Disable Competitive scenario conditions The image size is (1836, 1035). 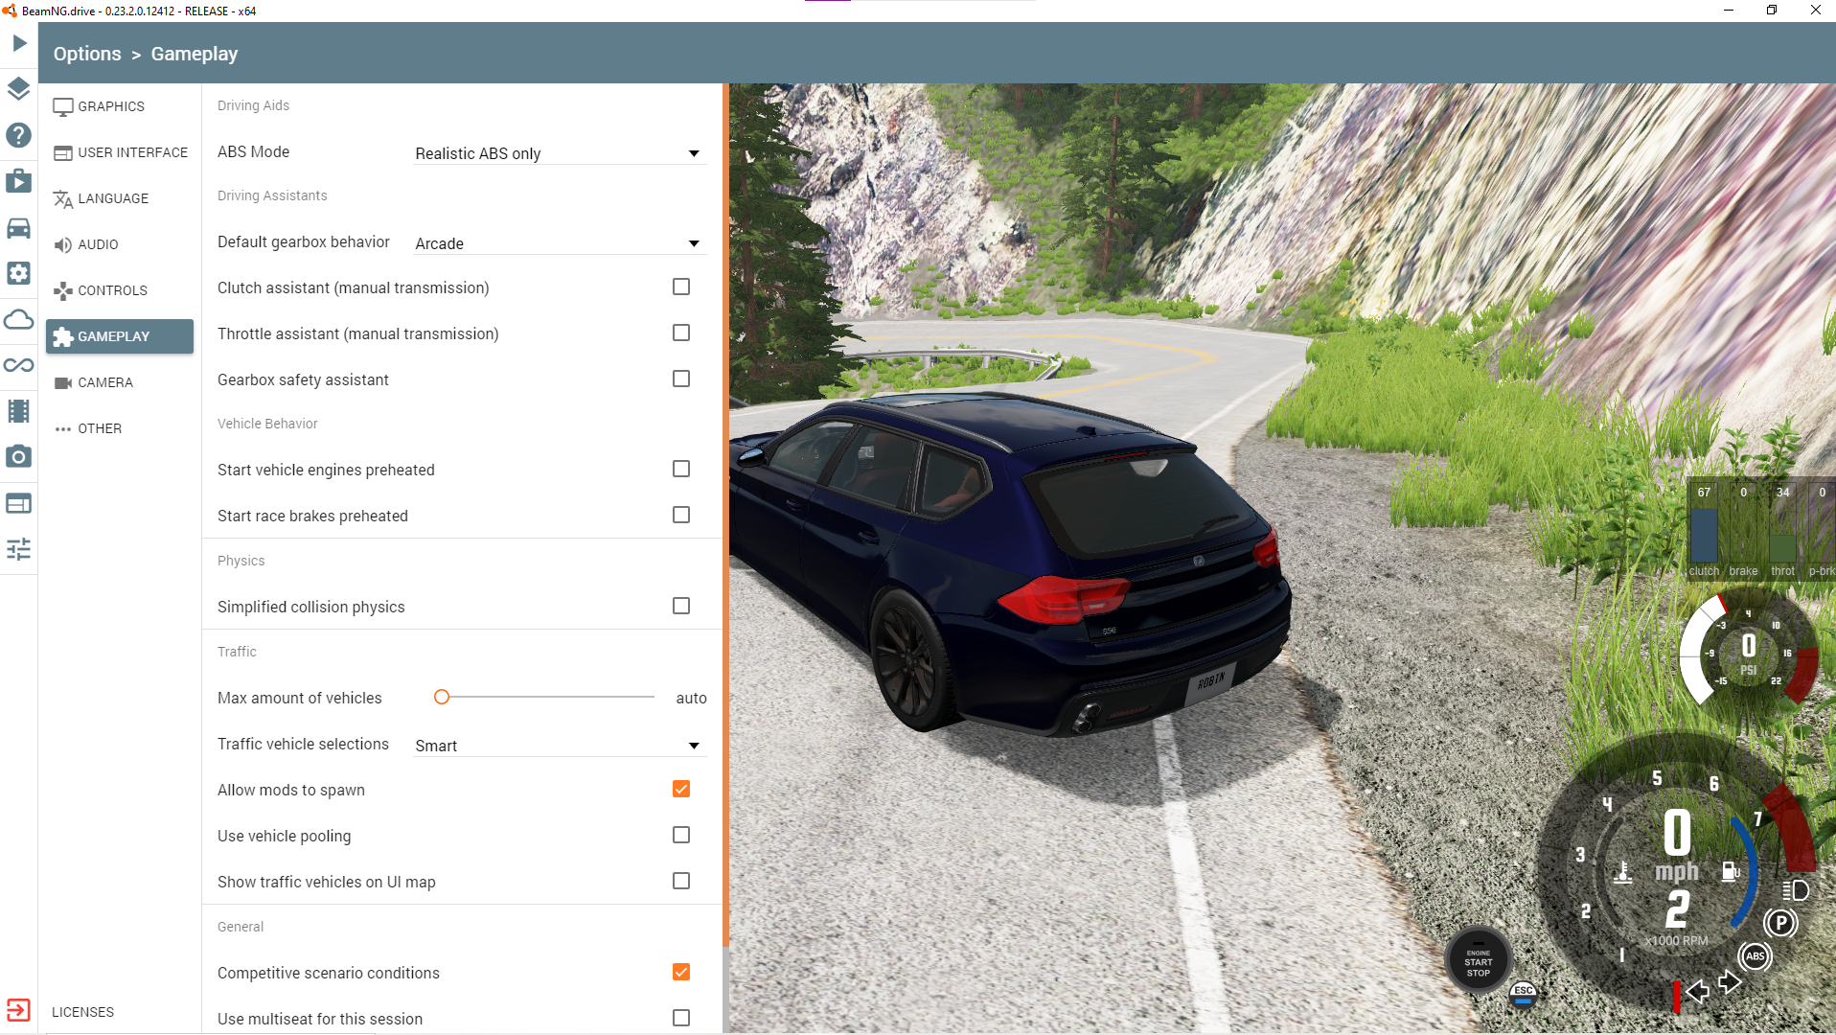point(681,972)
